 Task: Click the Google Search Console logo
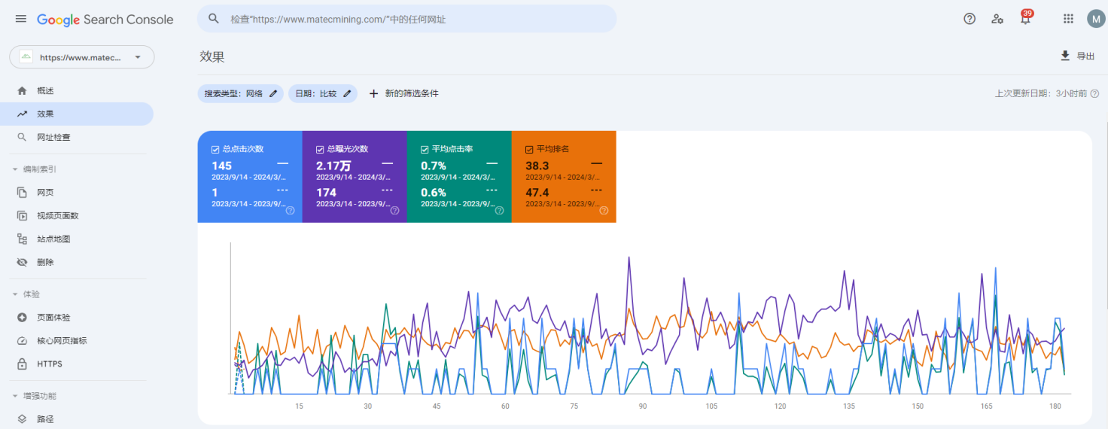click(x=105, y=20)
